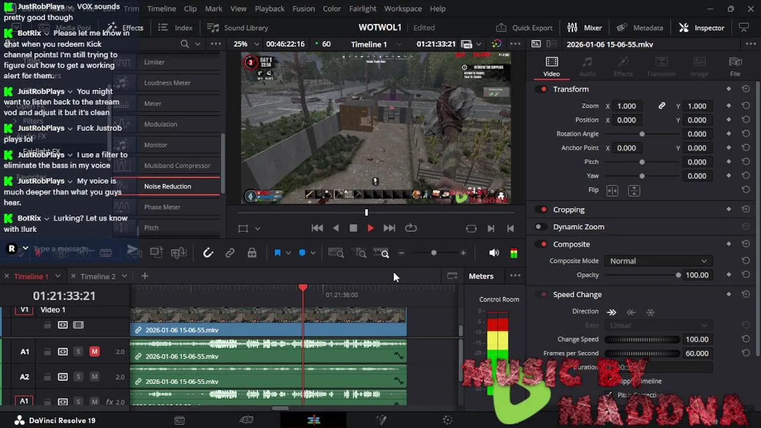This screenshot has height=428, width=761.
Task: Click Match Frame icon below viewer
Action: coord(471,228)
